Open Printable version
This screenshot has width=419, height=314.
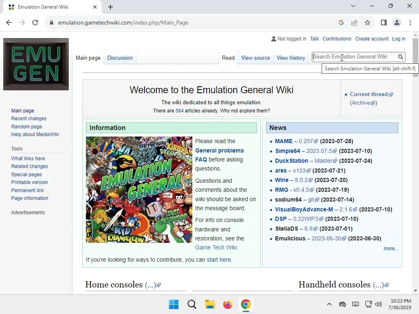pyautogui.click(x=29, y=182)
